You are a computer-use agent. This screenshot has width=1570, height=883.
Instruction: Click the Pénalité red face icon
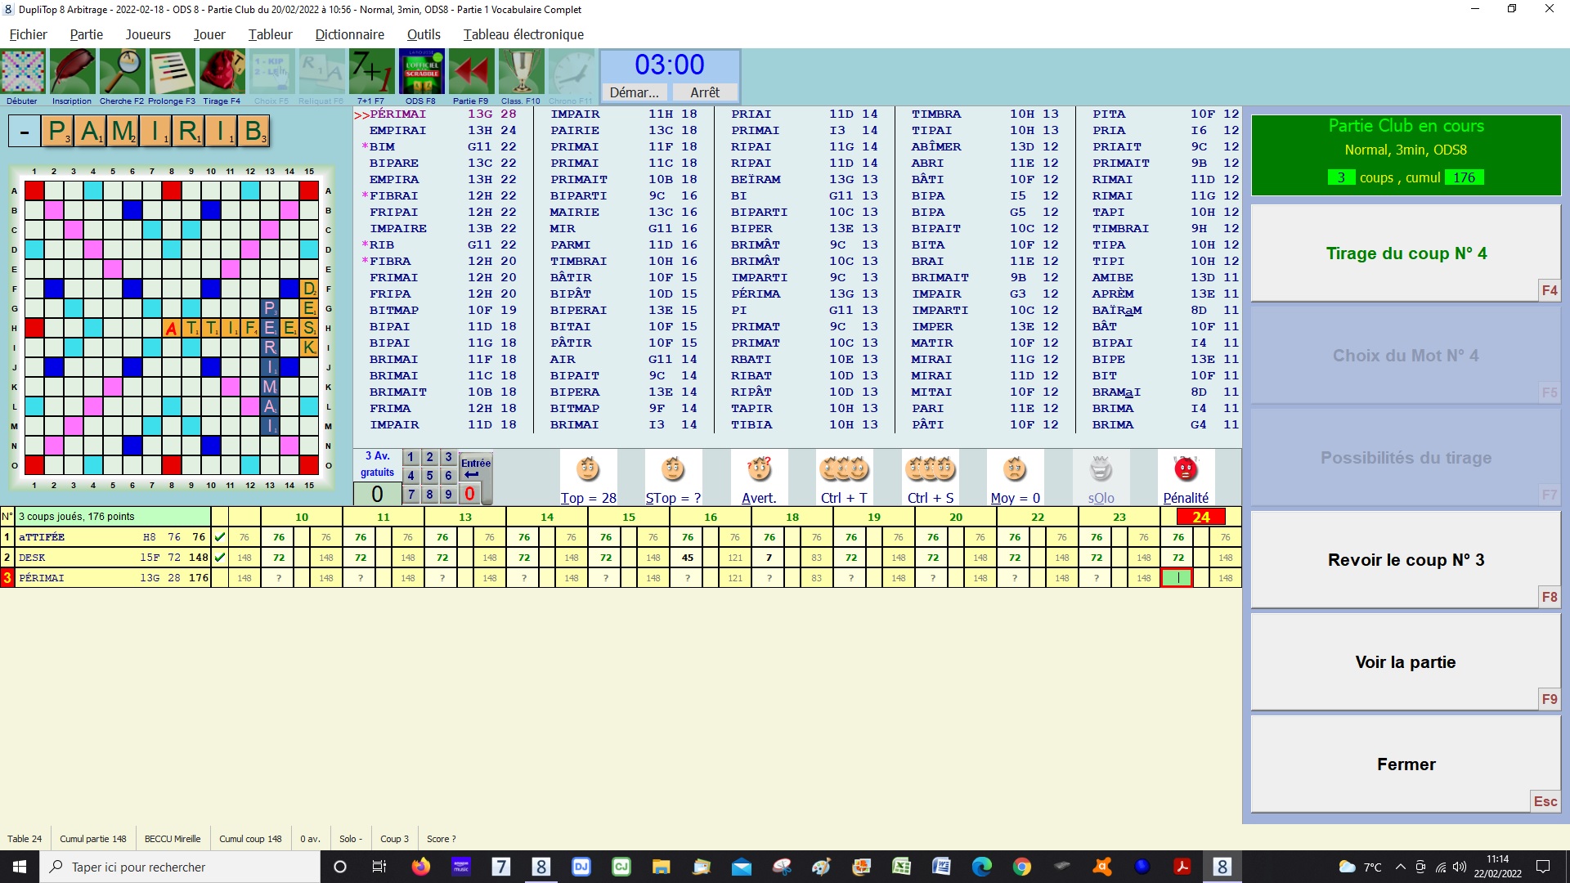(x=1185, y=470)
